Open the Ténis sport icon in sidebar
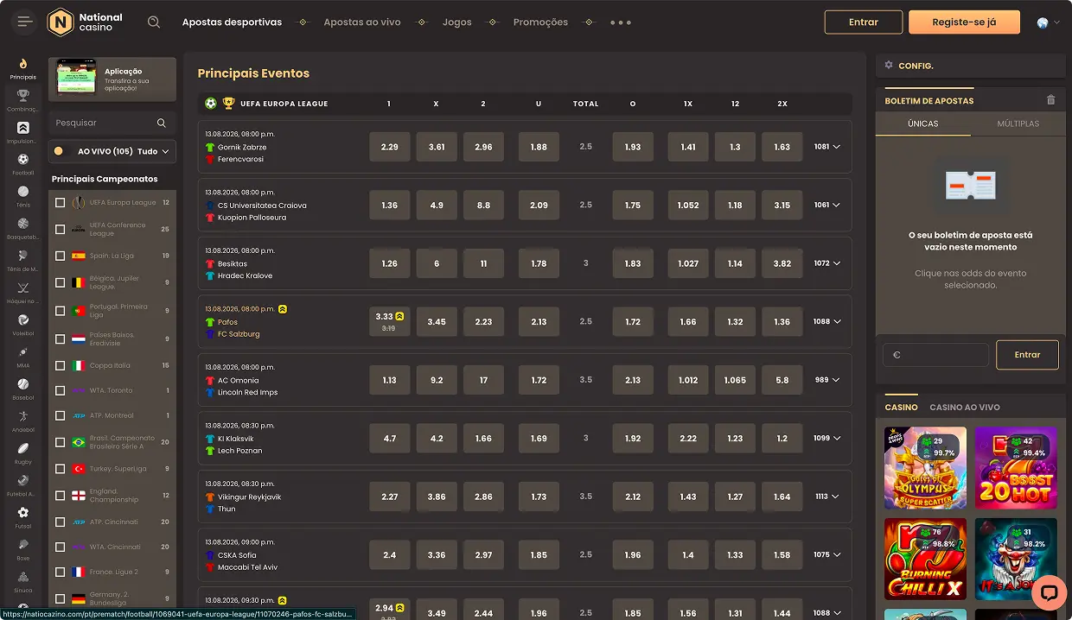This screenshot has height=620, width=1072. tap(23, 196)
